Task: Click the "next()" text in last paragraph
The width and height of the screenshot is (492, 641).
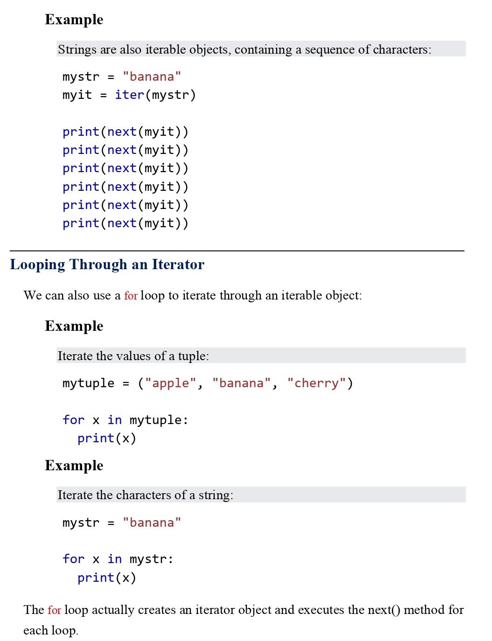Action: coord(384,610)
